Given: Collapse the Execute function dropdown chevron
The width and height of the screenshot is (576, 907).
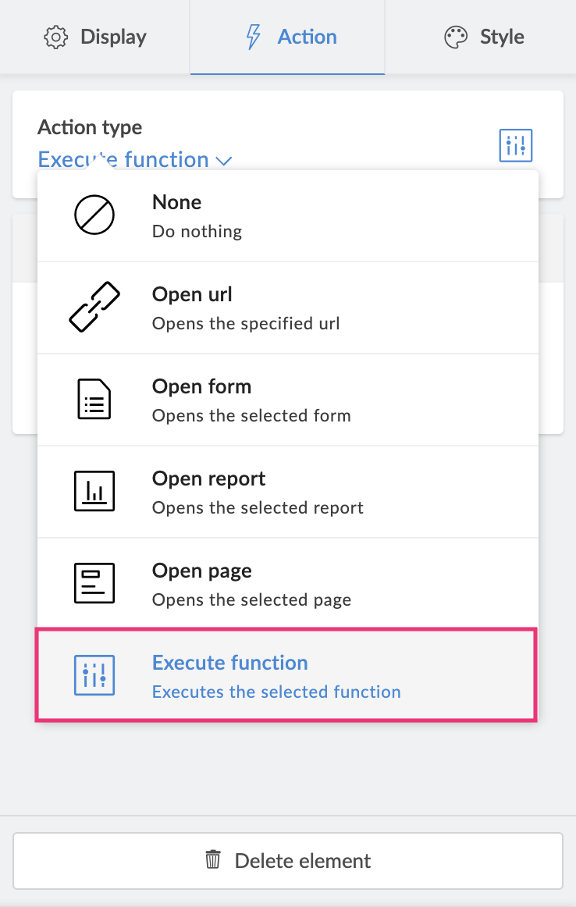Looking at the screenshot, I should click(x=224, y=161).
